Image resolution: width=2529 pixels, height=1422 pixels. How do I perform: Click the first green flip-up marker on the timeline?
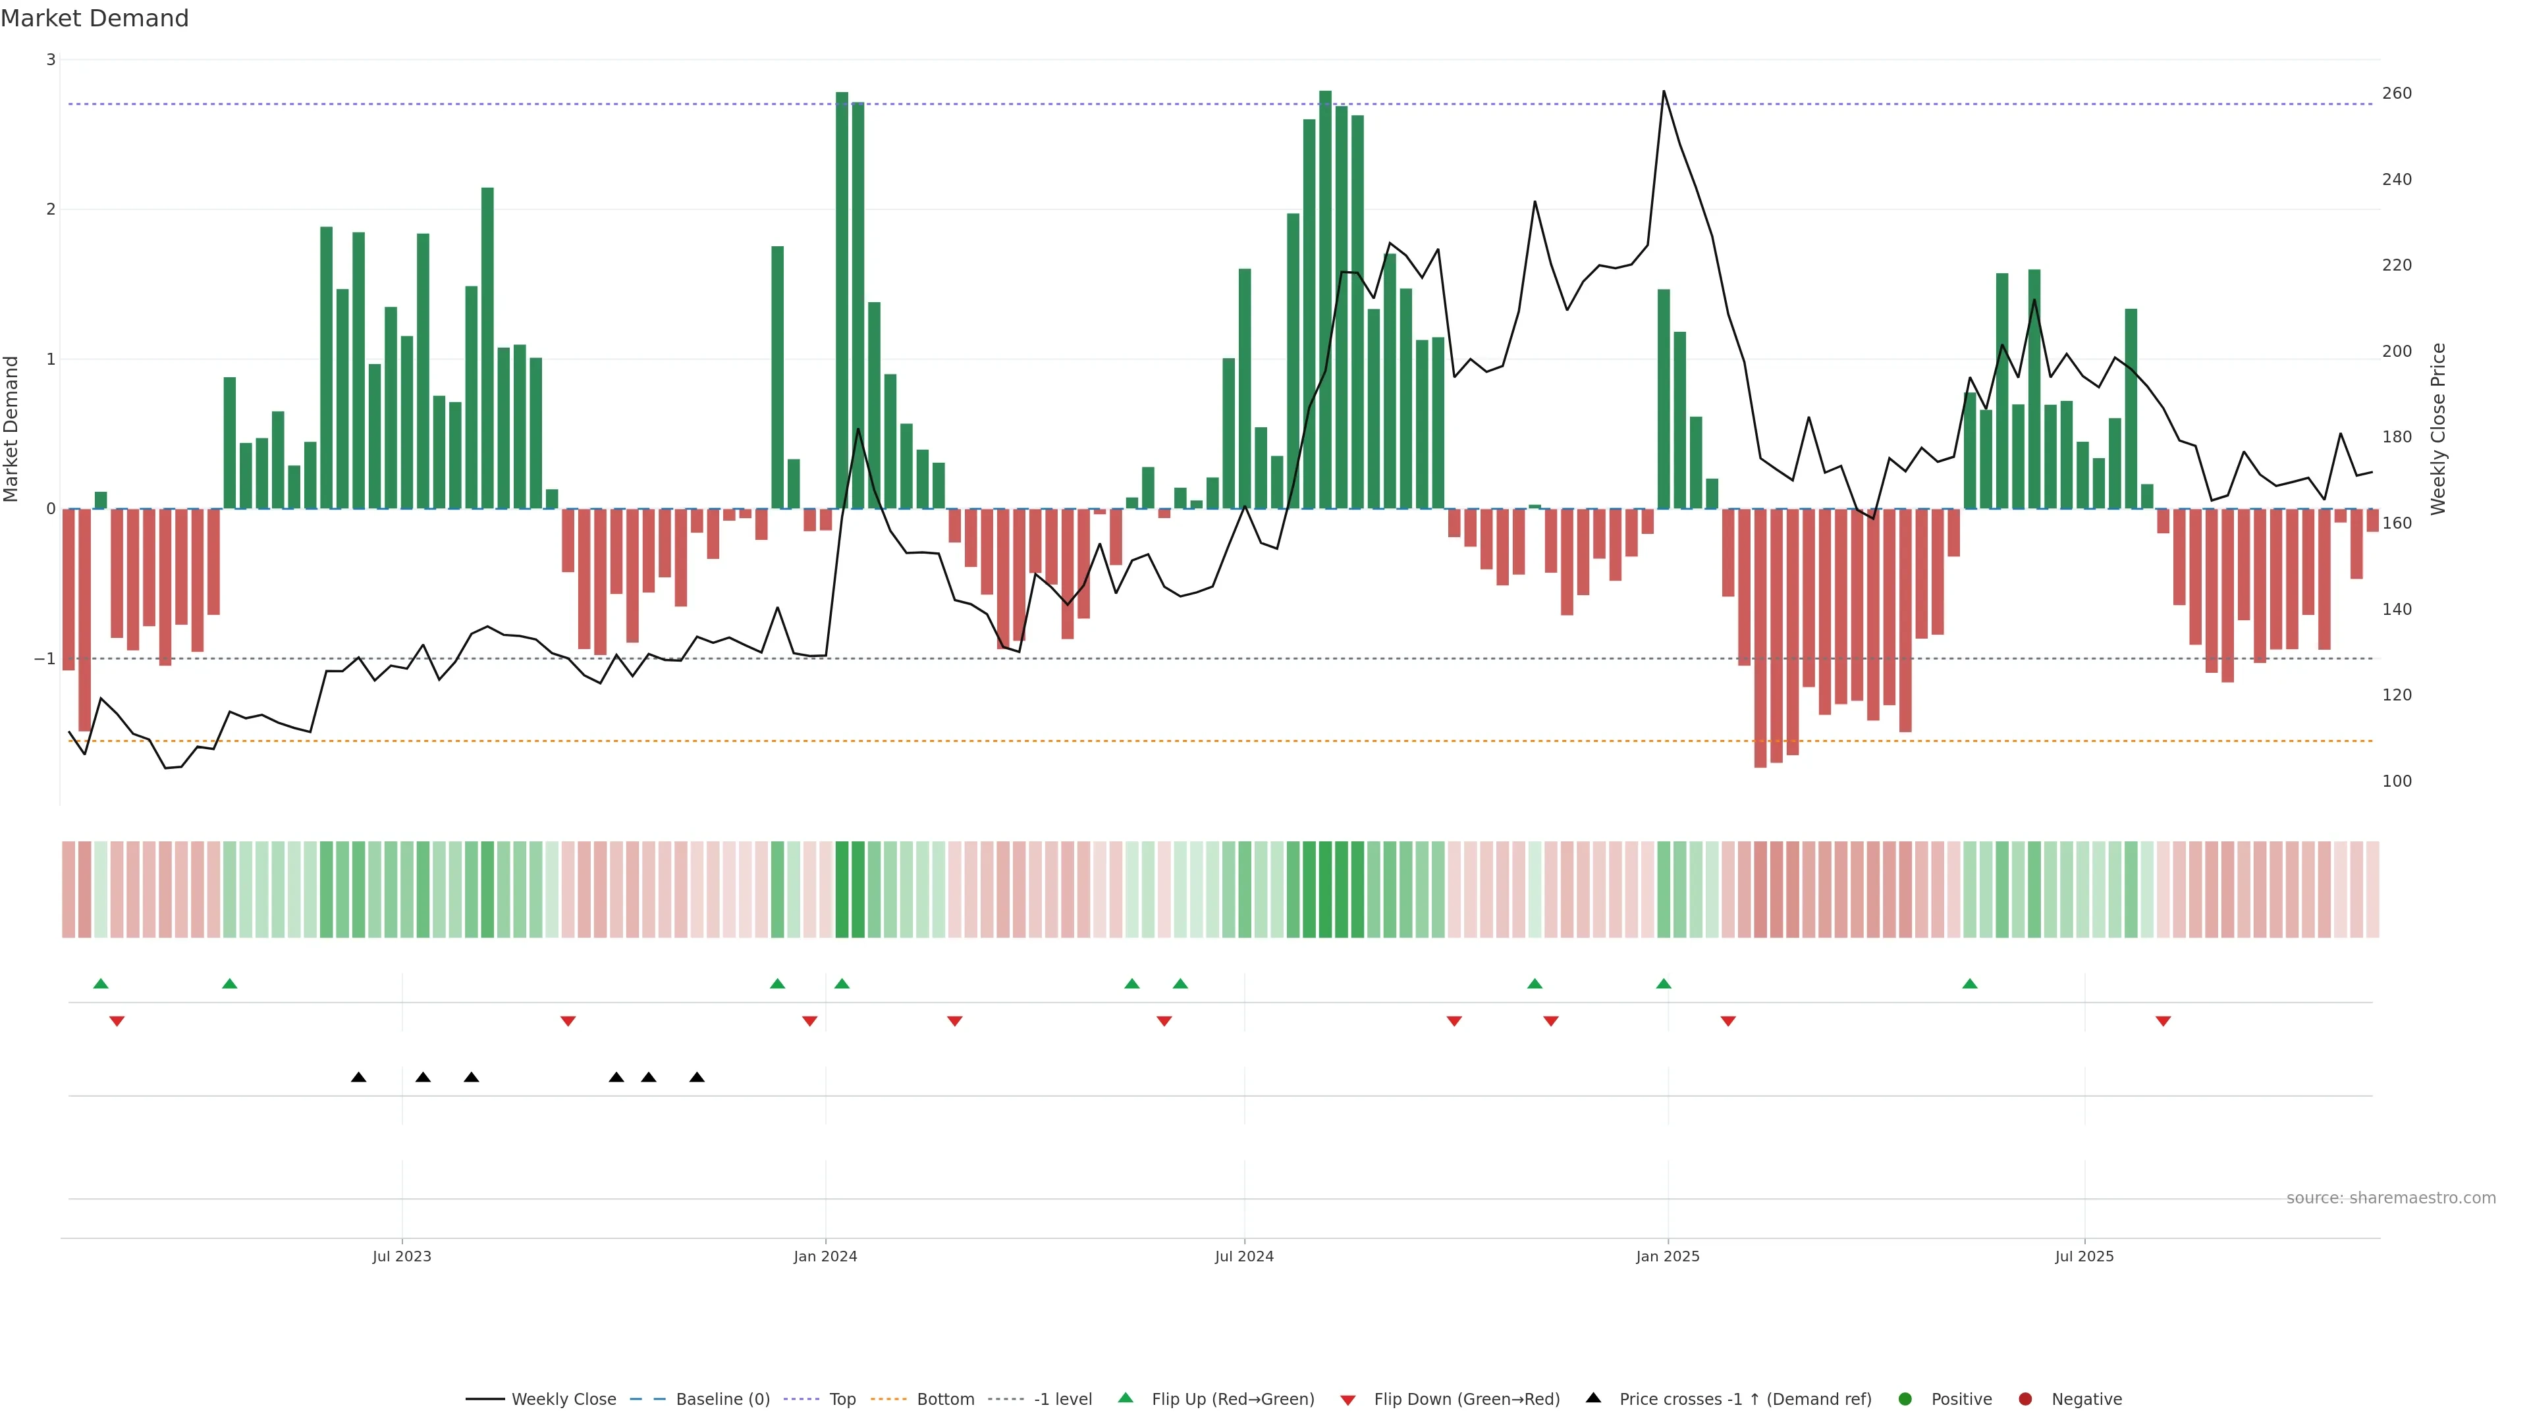[x=100, y=984]
